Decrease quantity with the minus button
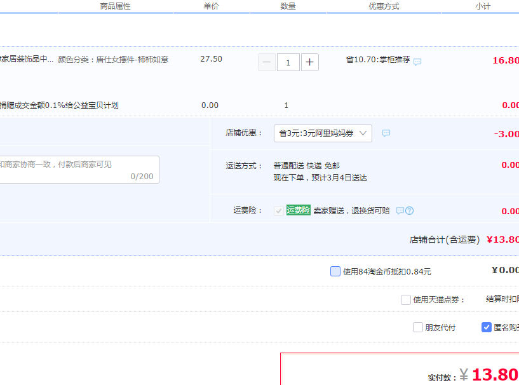Viewport: 519px width, 385px height. [x=267, y=62]
